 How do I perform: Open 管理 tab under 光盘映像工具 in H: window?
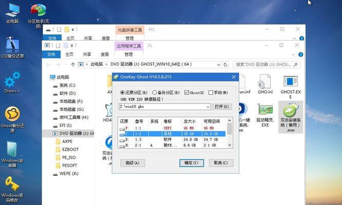(129, 38)
